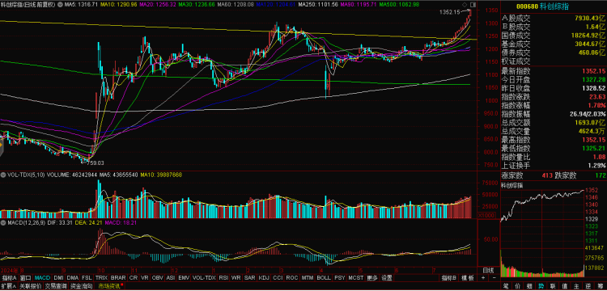Click the plus zoom-in chart button
607x291 pixels.
point(482,278)
